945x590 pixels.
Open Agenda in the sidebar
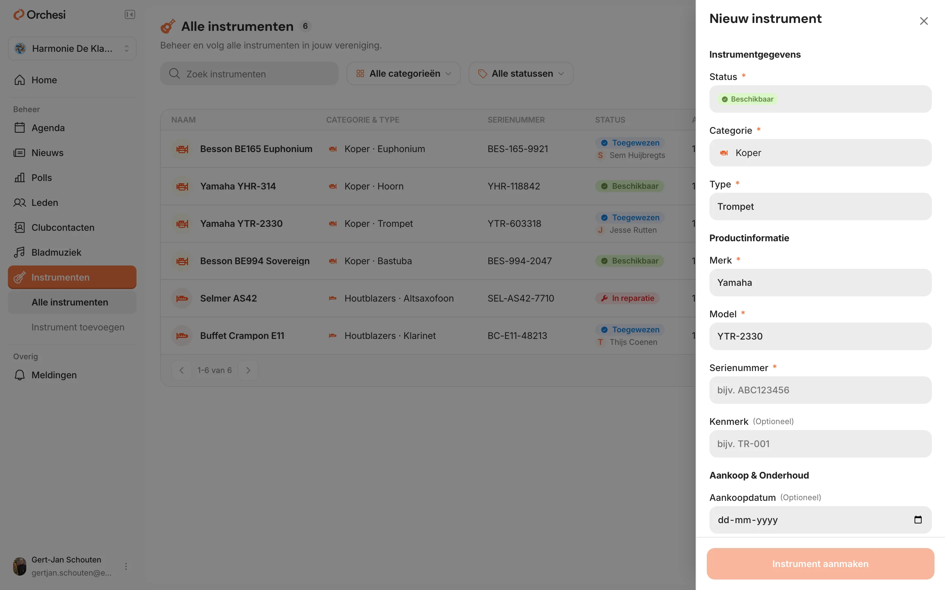tap(72, 128)
